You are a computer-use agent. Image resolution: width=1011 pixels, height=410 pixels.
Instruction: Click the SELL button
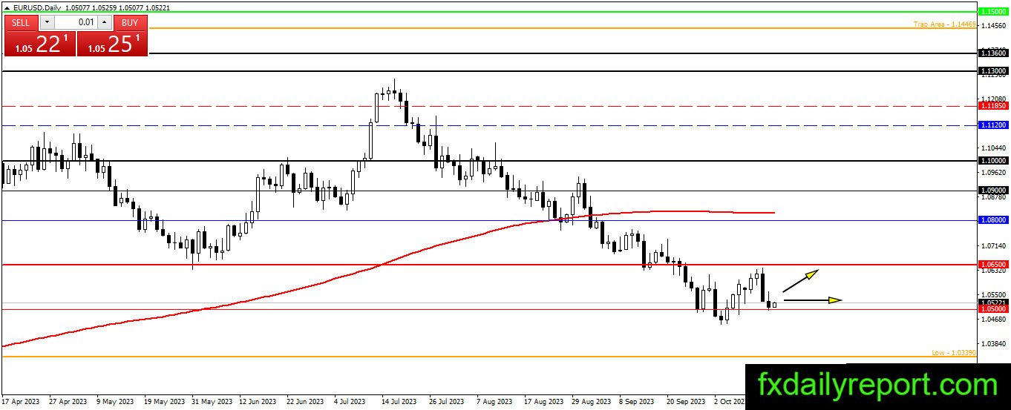pos(21,22)
